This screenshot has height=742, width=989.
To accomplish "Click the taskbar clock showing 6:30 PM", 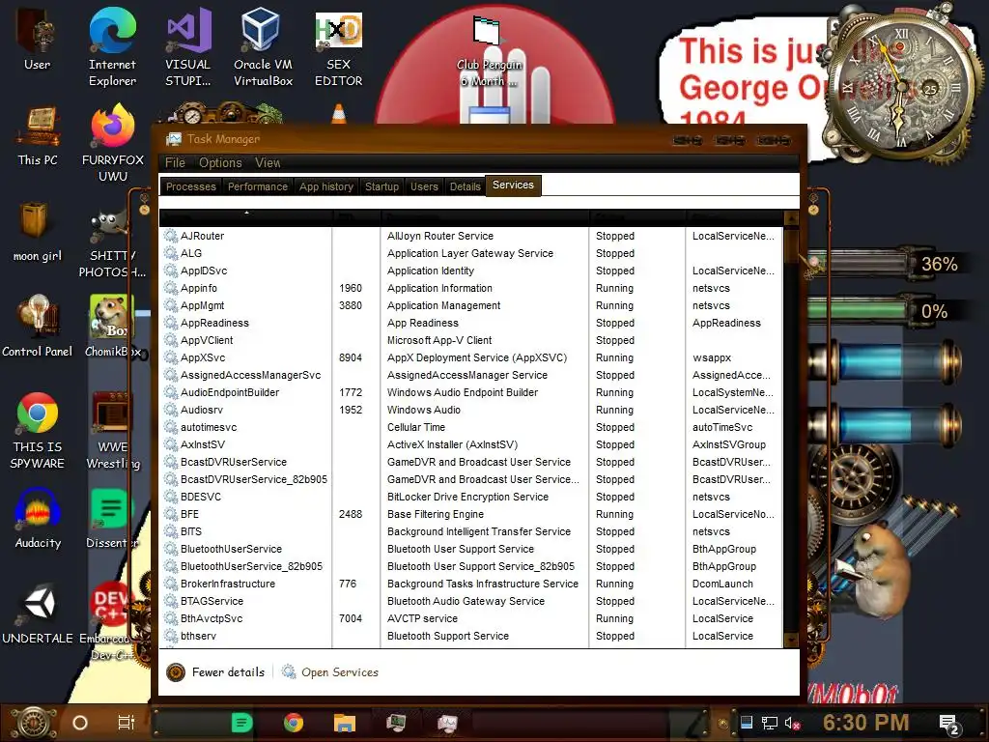I will tap(866, 723).
